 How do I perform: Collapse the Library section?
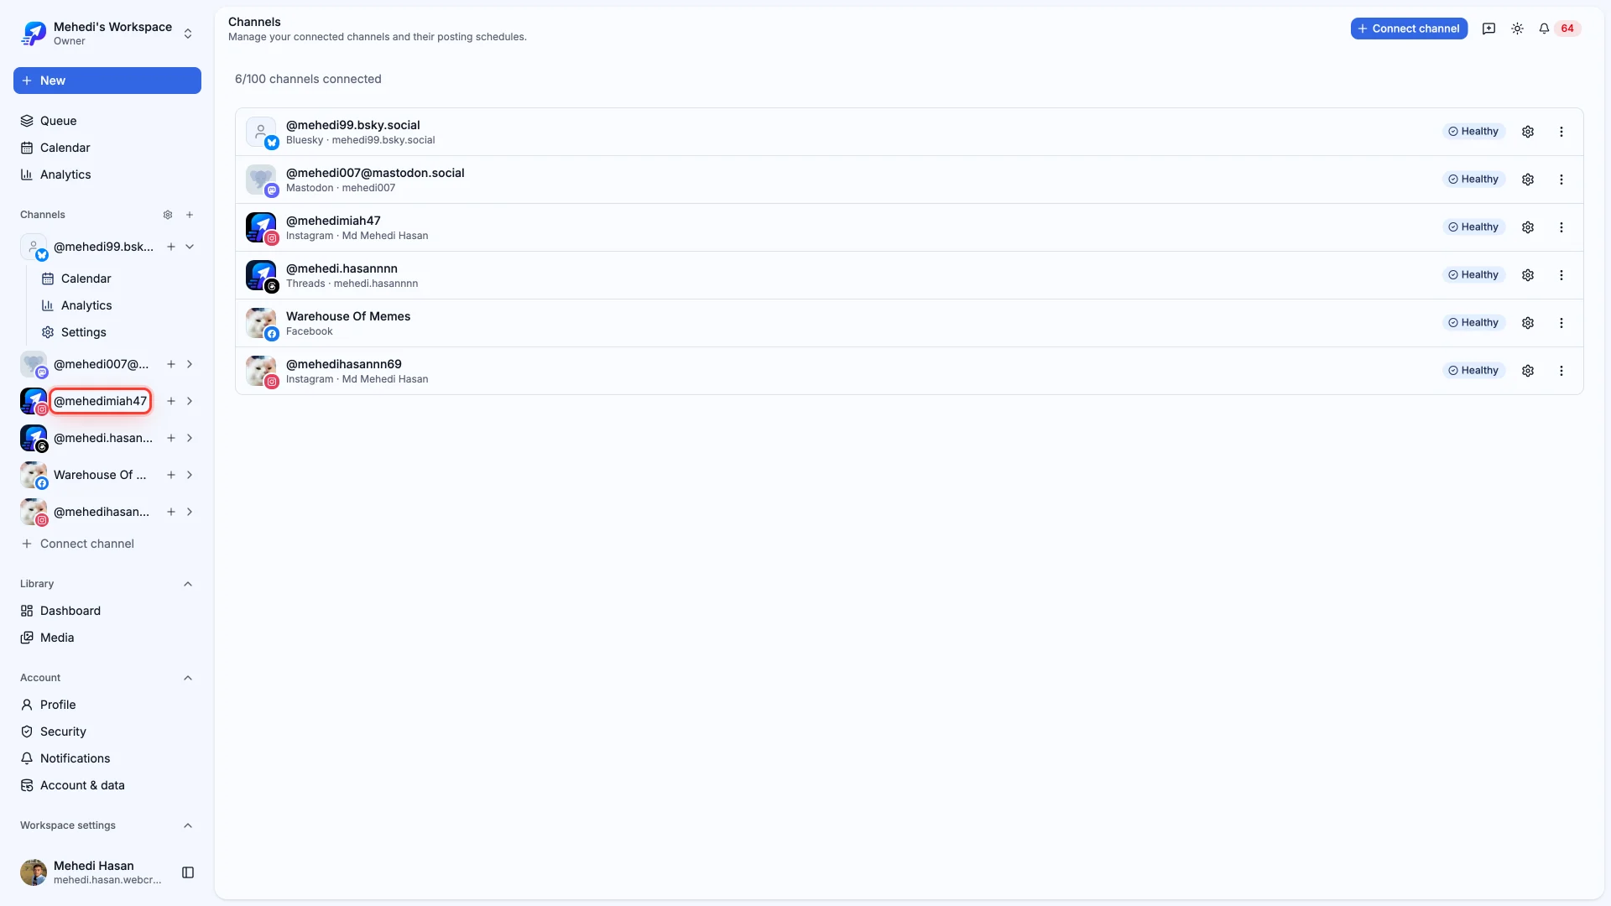(188, 584)
